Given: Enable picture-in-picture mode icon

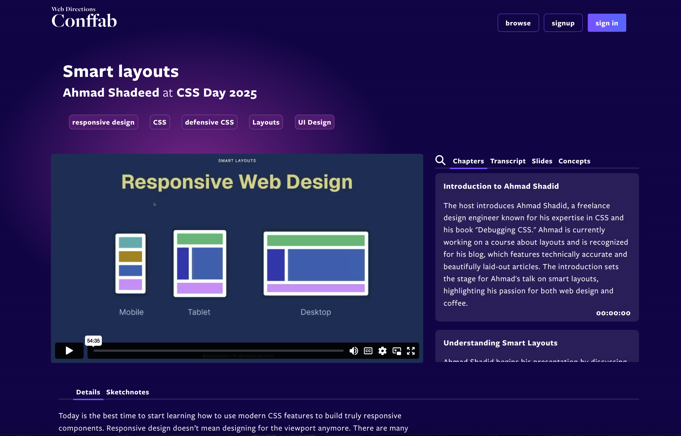Looking at the screenshot, I should 397,351.
